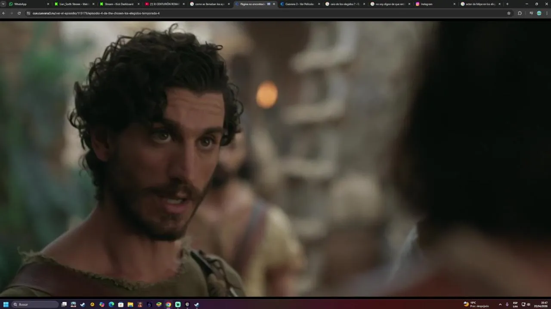Open the clock and date panel

(x=542, y=304)
